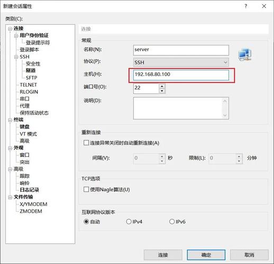The image size is (274, 264).
Task: Select 登录提示符 in the tree
Action: pyautogui.click(x=38, y=42)
